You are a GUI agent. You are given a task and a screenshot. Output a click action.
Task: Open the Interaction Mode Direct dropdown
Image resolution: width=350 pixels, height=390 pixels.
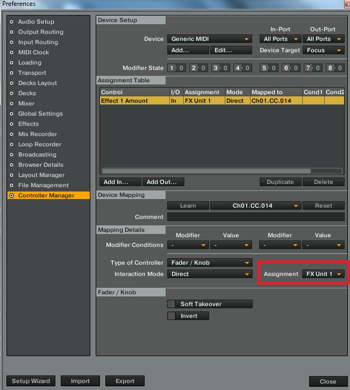pos(210,274)
